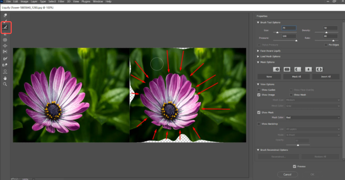Expand Load Mesh Options section

(270, 57)
